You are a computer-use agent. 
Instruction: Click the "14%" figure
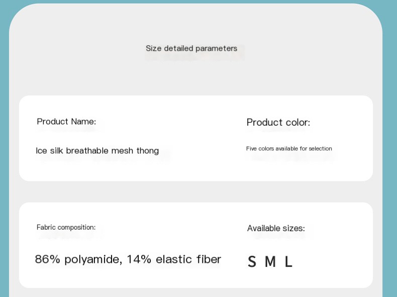coord(139,259)
